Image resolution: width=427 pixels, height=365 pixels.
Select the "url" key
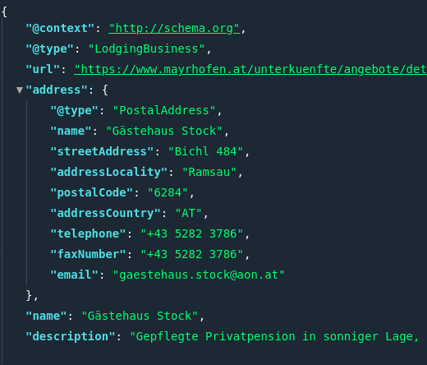43,70
